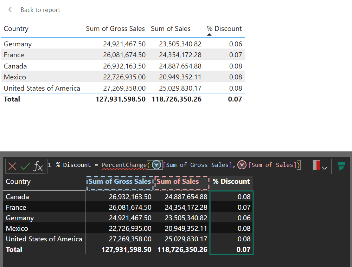This screenshot has width=352, height=267.
Task: Click the green comment icon right of formula bar
Action: coord(341,166)
